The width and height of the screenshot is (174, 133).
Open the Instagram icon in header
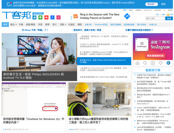58,17
